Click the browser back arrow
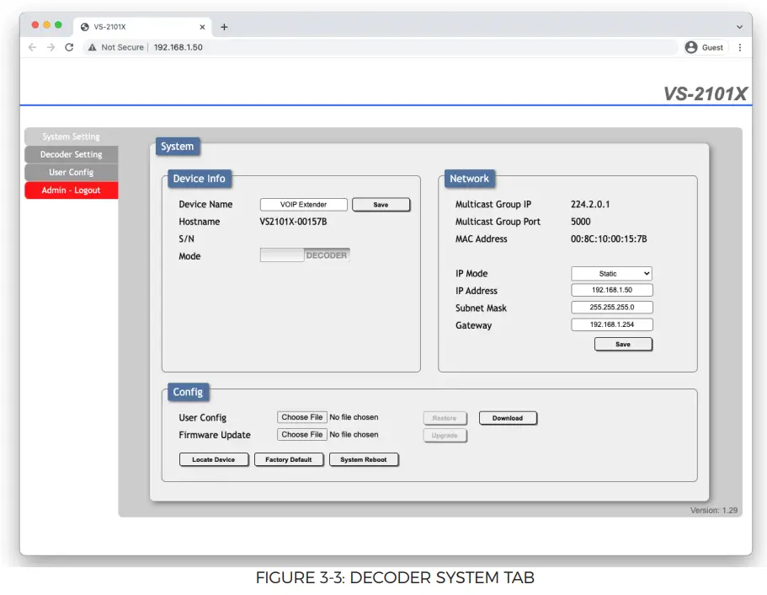The width and height of the screenshot is (767, 595). 32,47
